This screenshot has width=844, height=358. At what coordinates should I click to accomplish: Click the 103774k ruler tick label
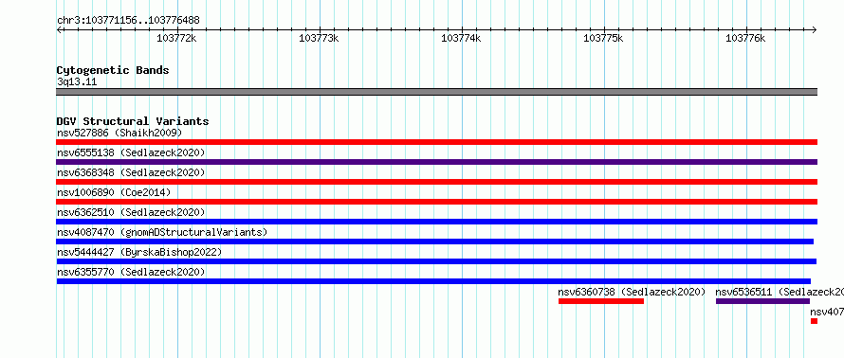461,38
